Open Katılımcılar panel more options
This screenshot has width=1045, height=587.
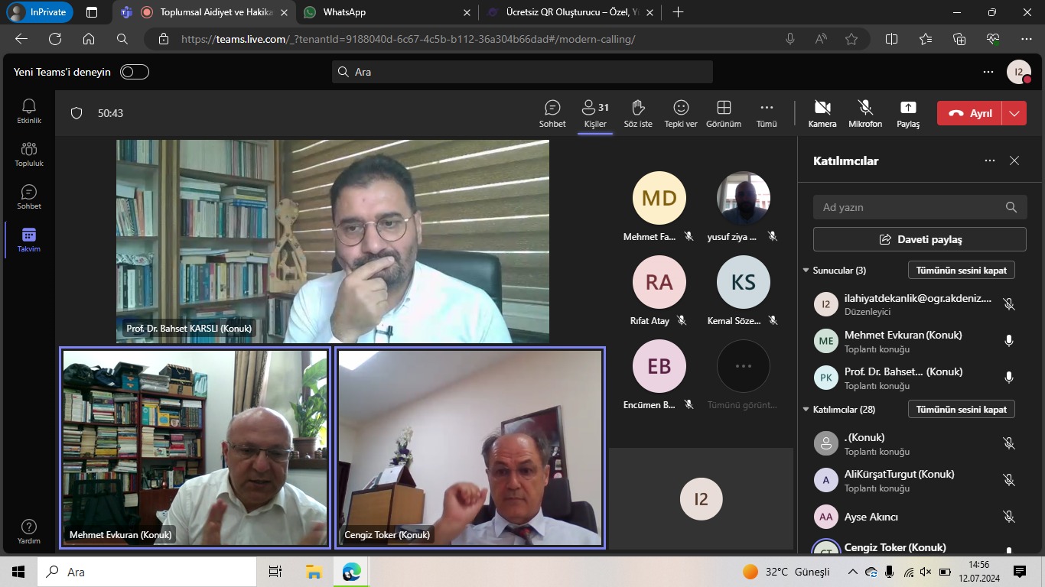[990, 161]
